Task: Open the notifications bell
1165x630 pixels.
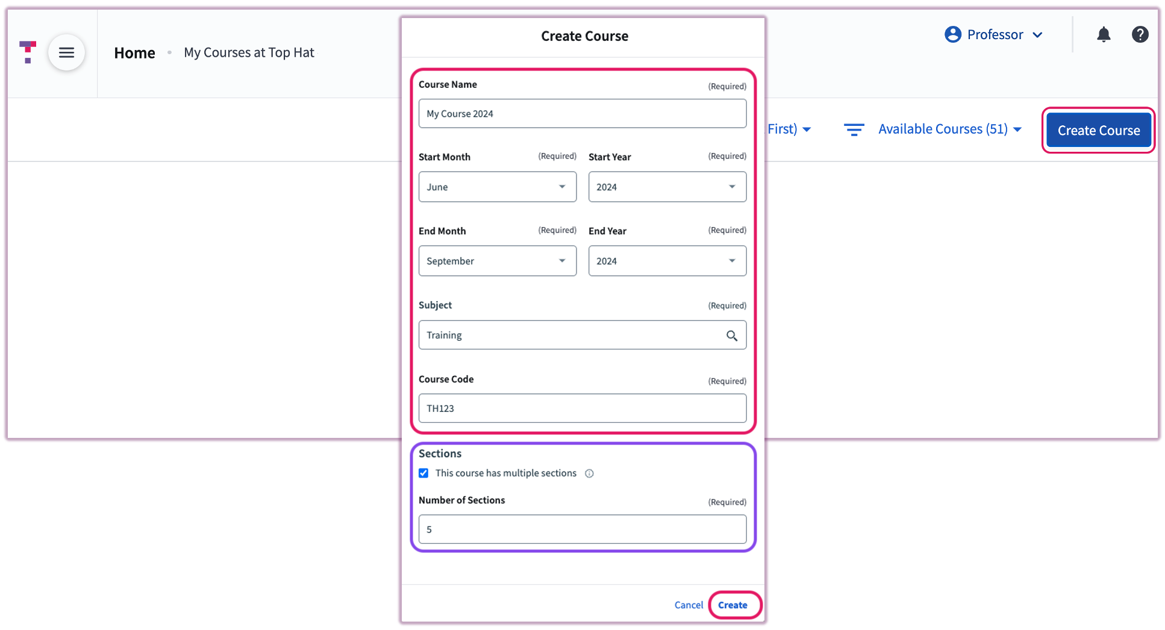Action: (x=1104, y=34)
